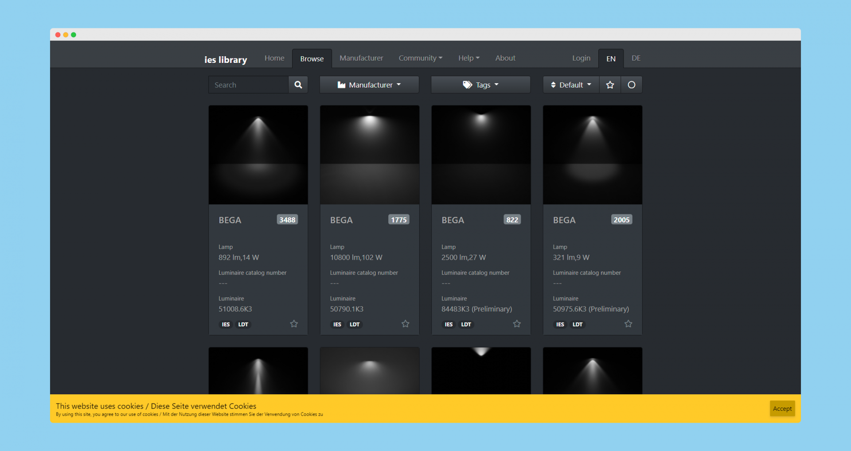Click the luminaire name 50790.1K3
Image resolution: width=851 pixels, height=451 pixels.
click(347, 309)
